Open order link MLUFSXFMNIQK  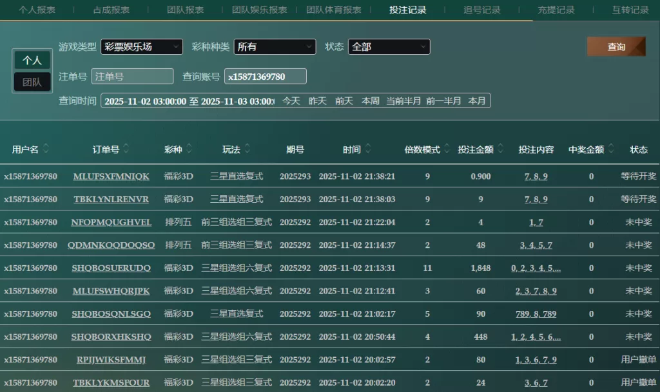(111, 176)
